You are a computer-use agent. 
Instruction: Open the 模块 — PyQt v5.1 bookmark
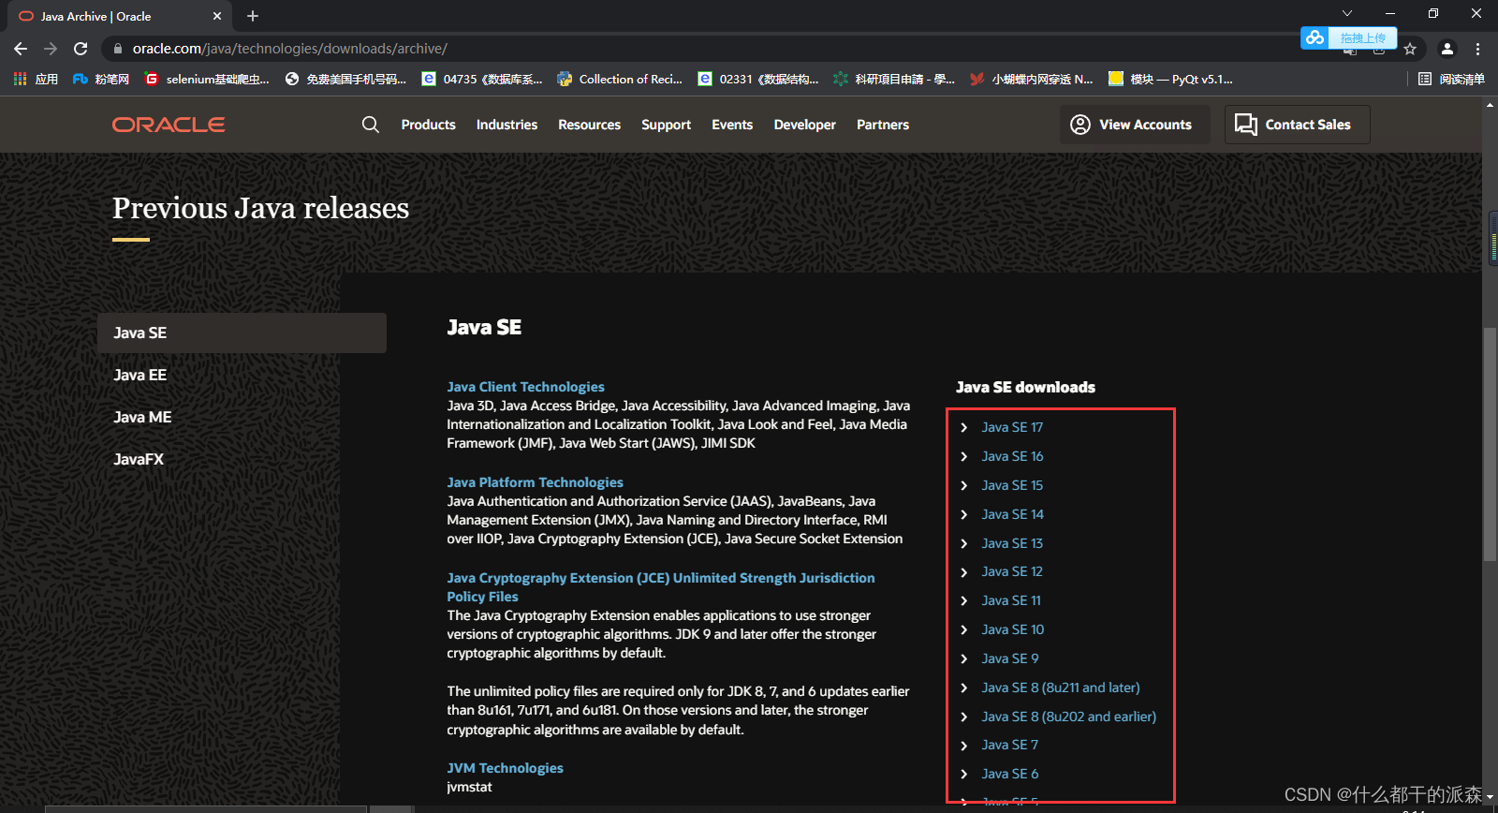(x=1171, y=80)
